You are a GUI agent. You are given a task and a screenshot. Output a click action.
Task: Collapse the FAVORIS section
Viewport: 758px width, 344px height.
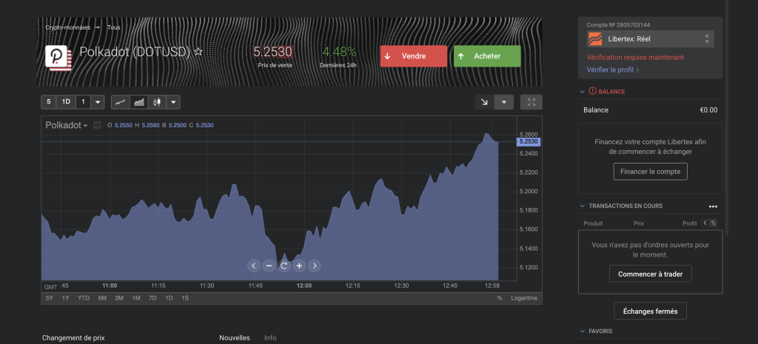click(x=582, y=331)
